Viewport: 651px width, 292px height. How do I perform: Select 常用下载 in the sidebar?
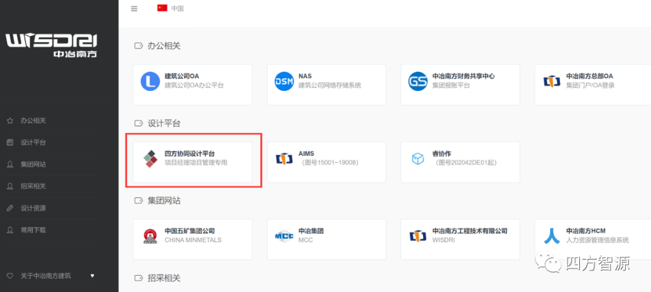[x=33, y=230]
